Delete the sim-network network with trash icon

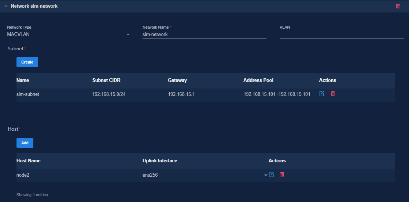click(x=398, y=6)
